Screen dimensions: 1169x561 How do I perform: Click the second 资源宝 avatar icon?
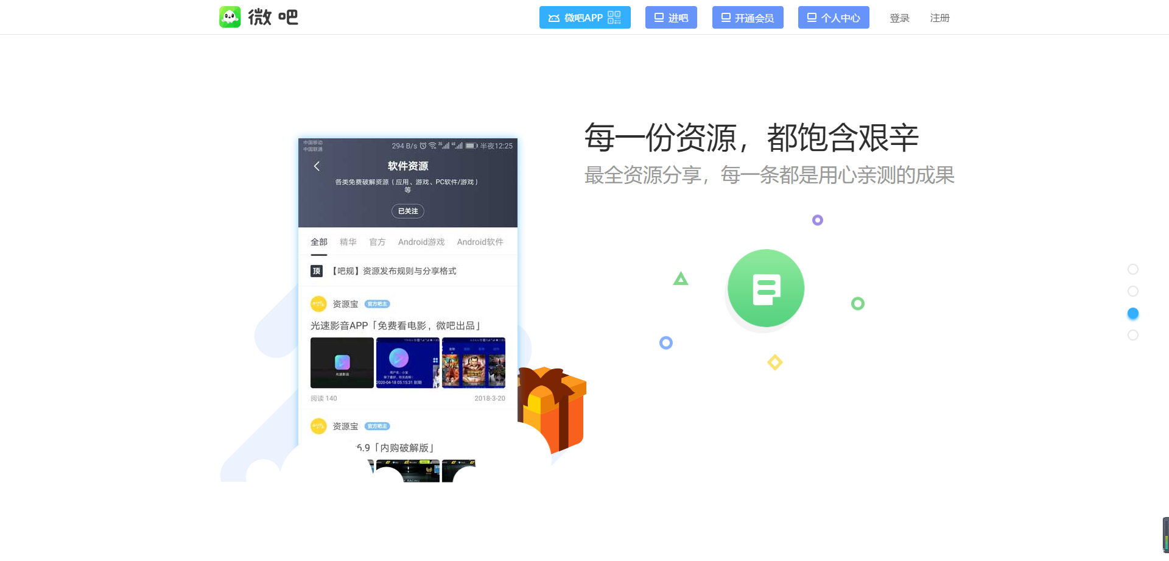(318, 426)
